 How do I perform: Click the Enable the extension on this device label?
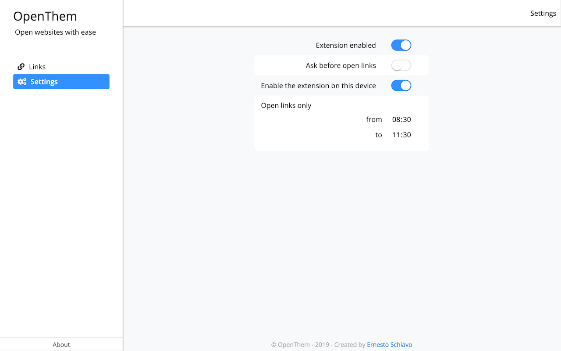[319, 86]
